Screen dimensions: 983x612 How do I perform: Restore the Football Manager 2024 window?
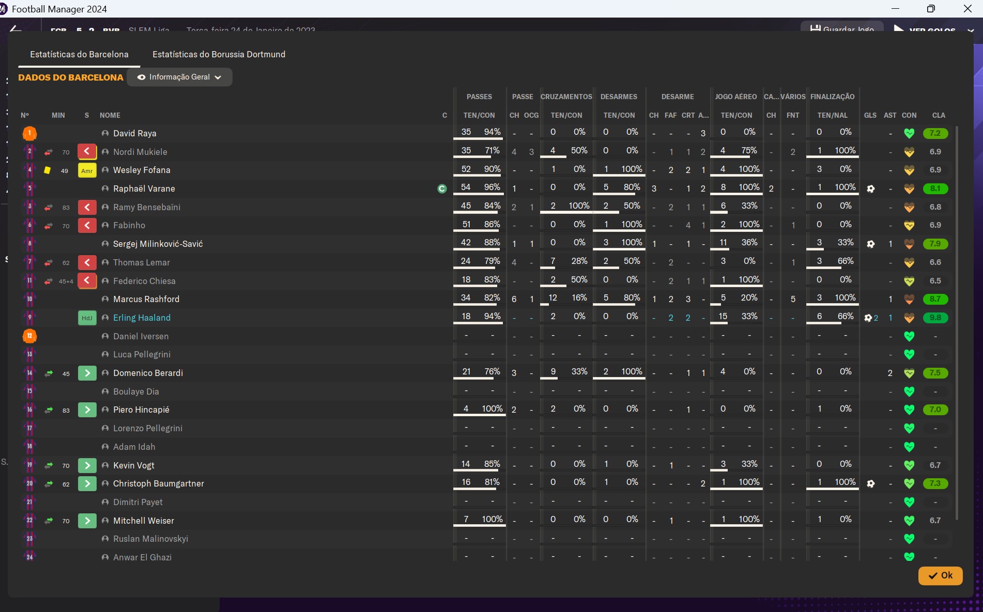pos(931,9)
